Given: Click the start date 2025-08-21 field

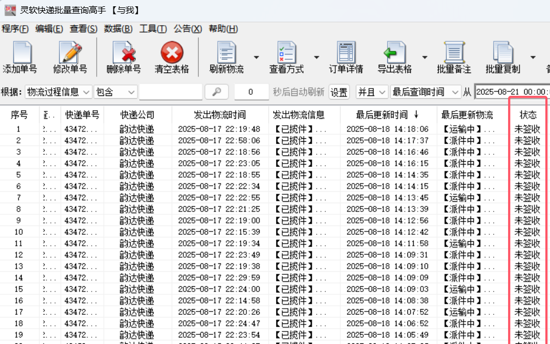Looking at the screenshot, I should point(512,92).
